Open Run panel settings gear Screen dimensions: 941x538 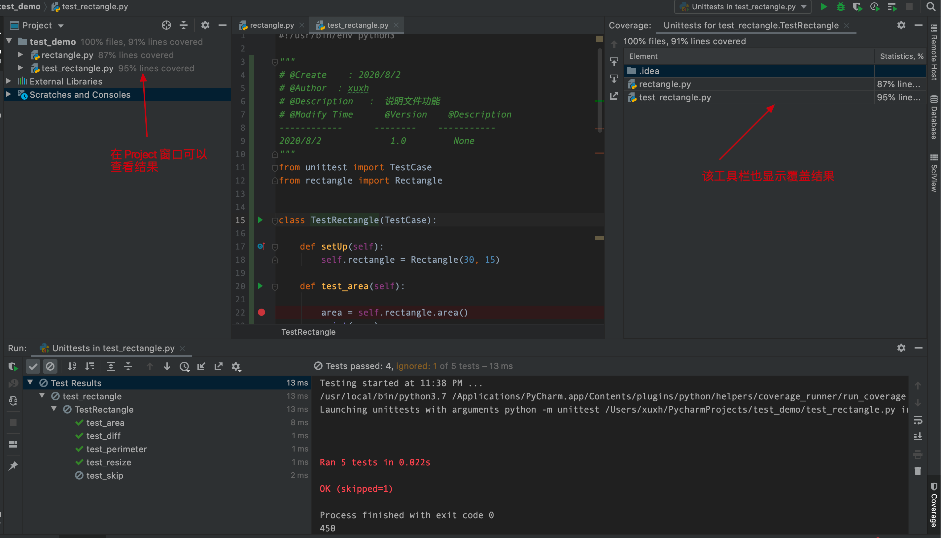point(901,348)
